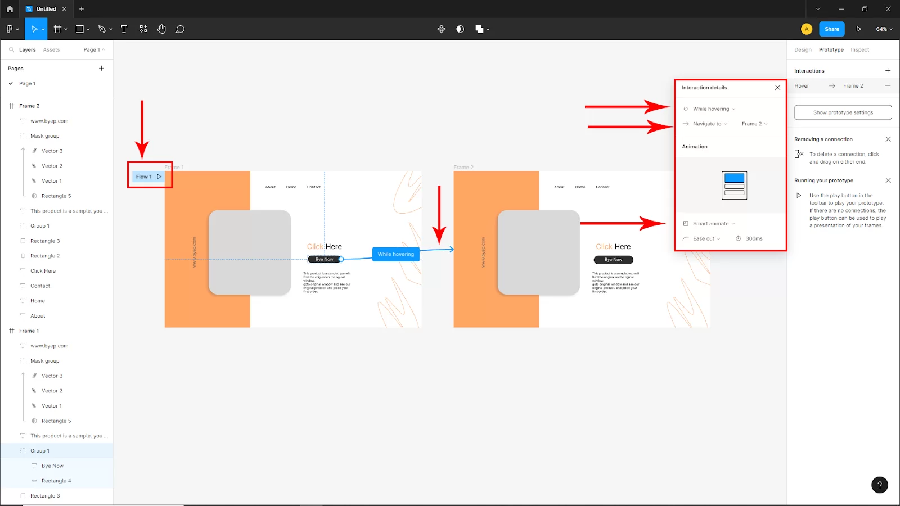Click the user avatar A

pyautogui.click(x=807, y=29)
